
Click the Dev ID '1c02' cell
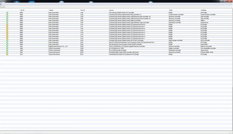coord(82,40)
